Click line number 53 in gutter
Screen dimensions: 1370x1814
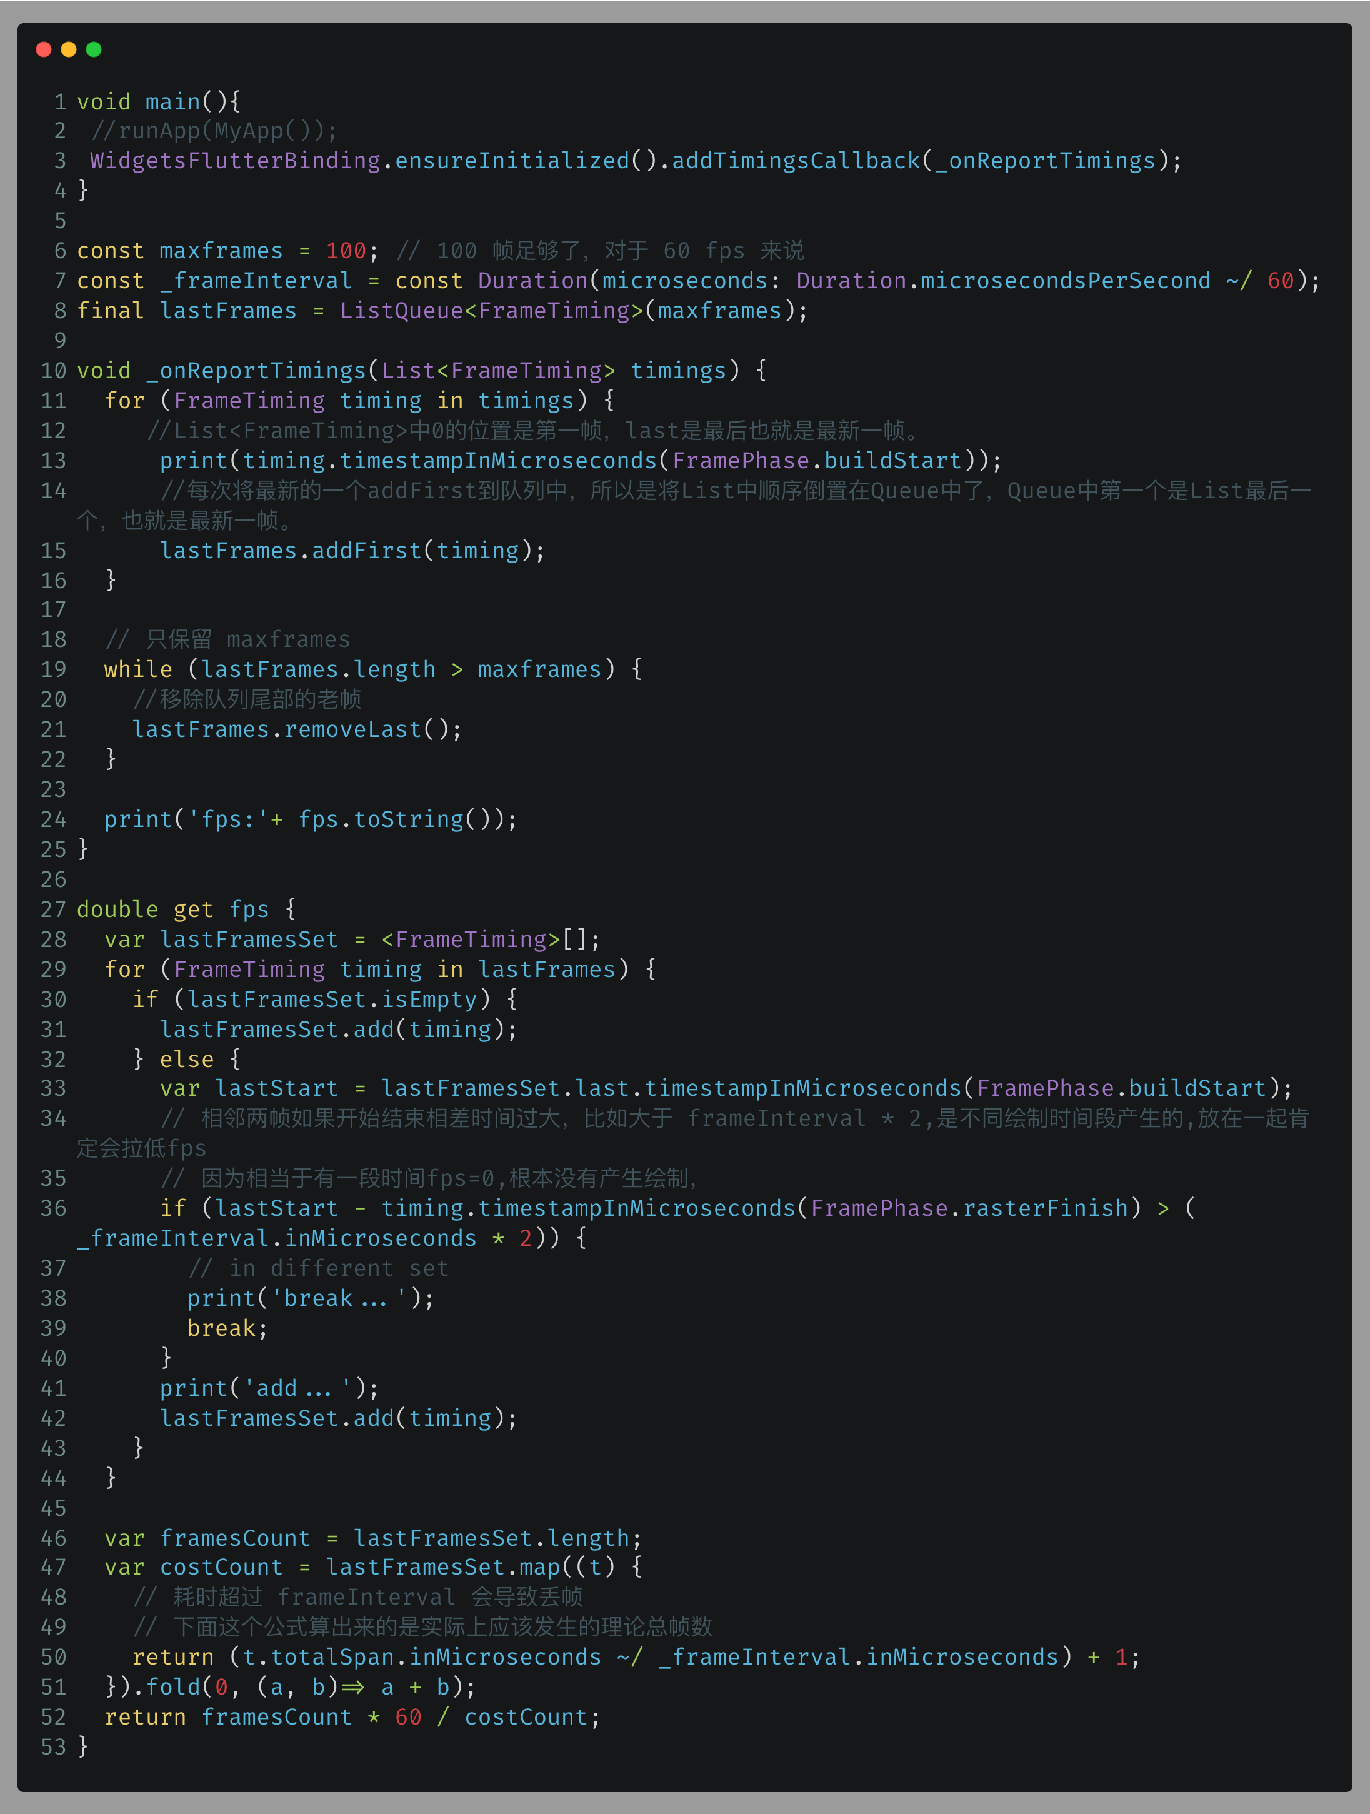pos(53,1746)
